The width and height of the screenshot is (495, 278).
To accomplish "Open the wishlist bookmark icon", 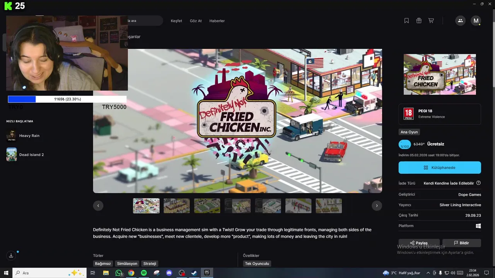I will pyautogui.click(x=406, y=21).
